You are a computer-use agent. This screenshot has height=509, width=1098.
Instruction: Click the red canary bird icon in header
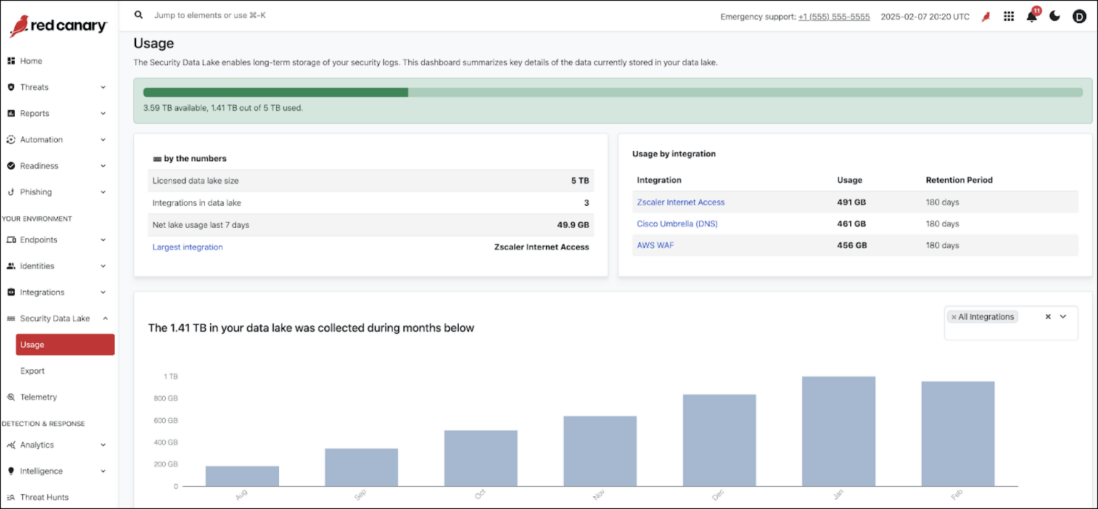tap(986, 16)
